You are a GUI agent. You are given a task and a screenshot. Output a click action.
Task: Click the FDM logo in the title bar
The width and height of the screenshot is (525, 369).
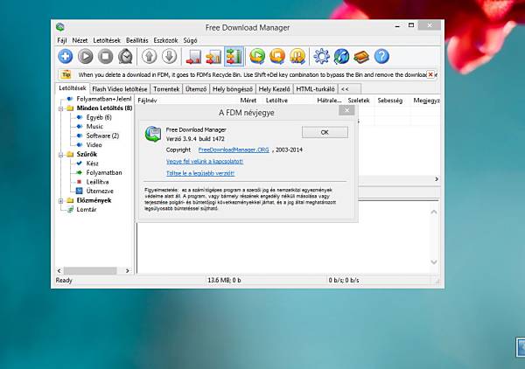tap(59, 27)
